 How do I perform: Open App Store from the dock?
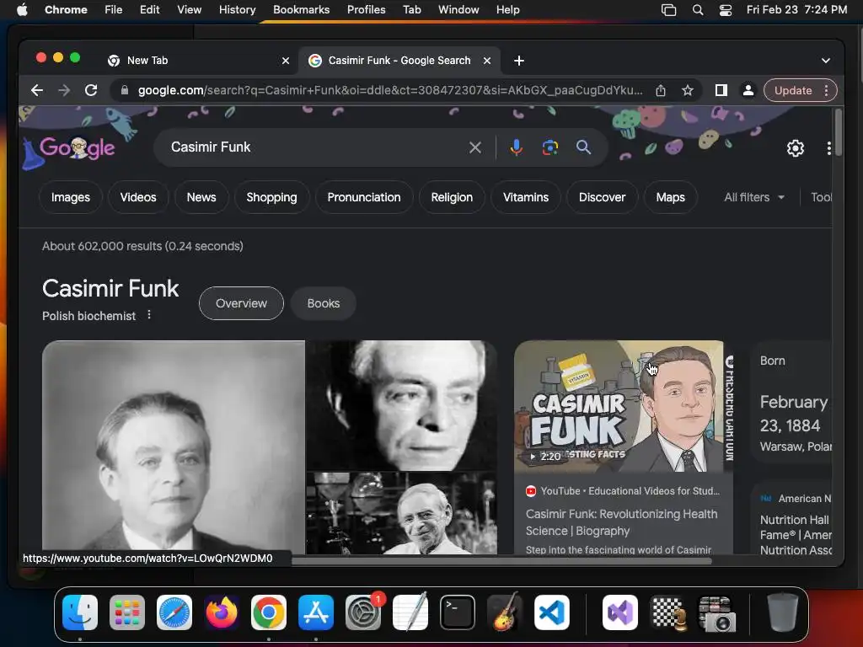click(x=316, y=612)
